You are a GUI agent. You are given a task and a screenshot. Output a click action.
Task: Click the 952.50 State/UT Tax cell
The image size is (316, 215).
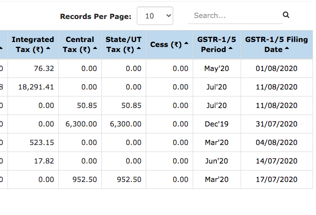coord(123,179)
